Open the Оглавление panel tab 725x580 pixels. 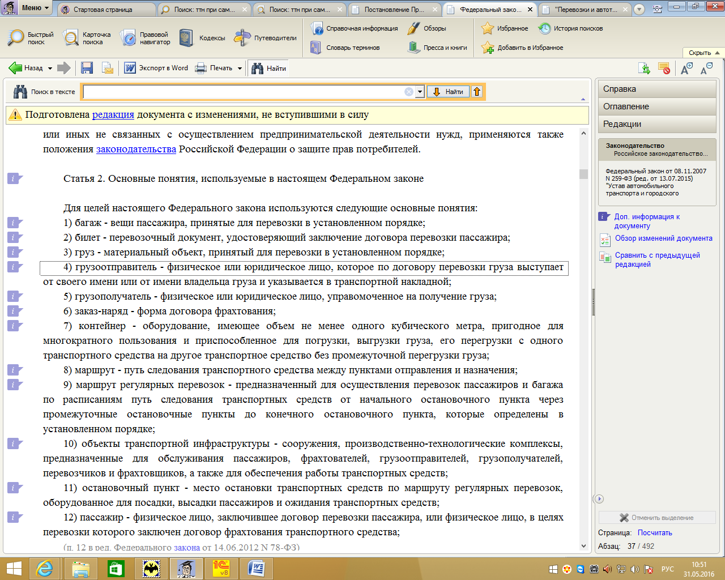[x=626, y=106]
